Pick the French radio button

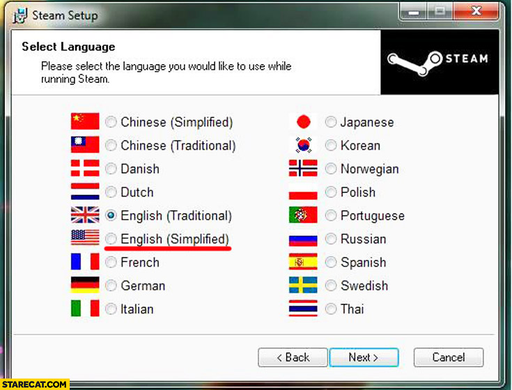111,262
